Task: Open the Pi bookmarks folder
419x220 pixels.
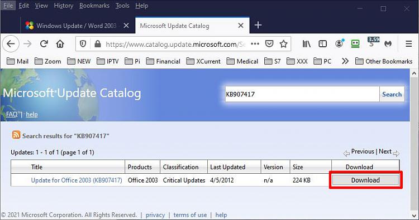Action: click(x=132, y=61)
